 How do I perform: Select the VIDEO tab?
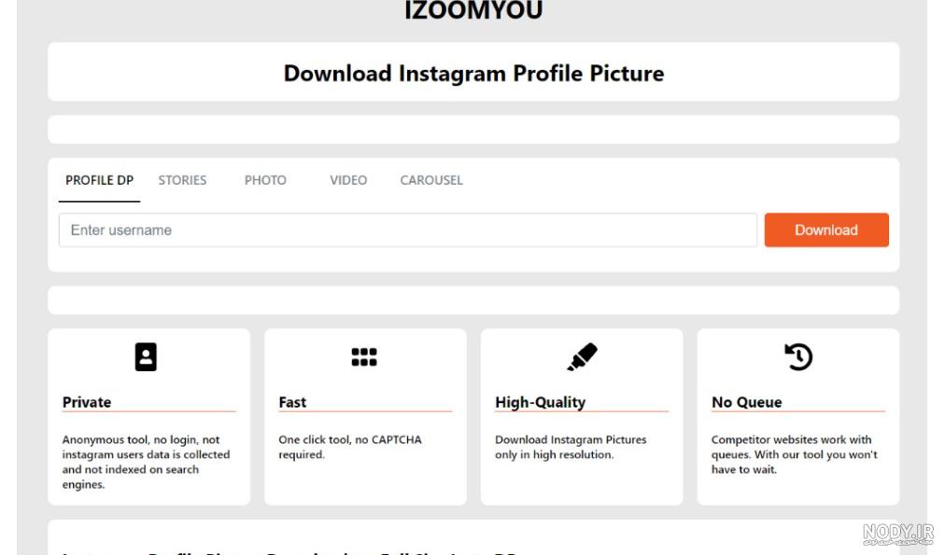[348, 181]
